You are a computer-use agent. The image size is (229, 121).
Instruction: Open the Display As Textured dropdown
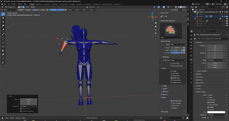click(x=216, y=115)
